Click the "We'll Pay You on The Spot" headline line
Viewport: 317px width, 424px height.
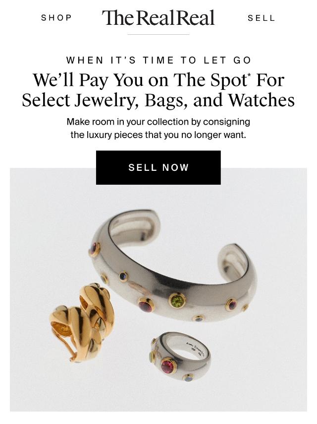pos(158,80)
